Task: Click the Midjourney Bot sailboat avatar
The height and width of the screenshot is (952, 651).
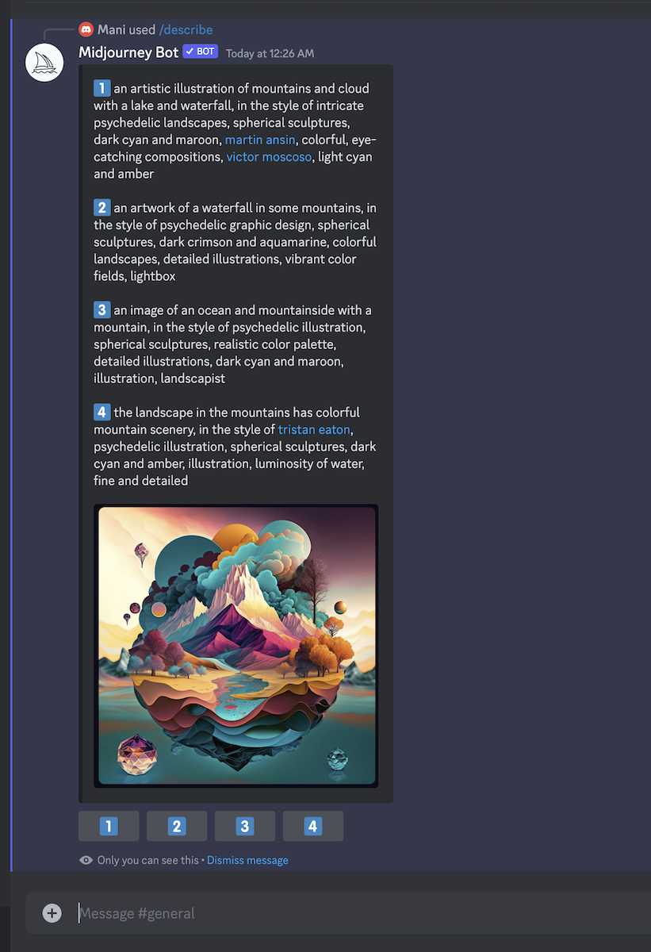Action: tap(44, 63)
